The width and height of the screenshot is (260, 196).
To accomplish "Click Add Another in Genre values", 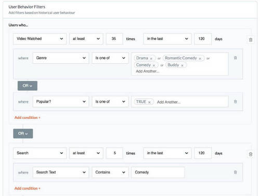I will click(x=147, y=71).
